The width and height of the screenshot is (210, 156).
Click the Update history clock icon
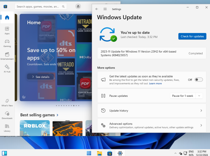pyautogui.click(x=103, y=110)
